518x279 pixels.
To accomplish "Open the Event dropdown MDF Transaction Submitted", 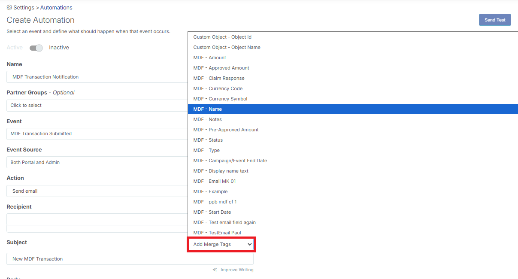I will pos(97,133).
